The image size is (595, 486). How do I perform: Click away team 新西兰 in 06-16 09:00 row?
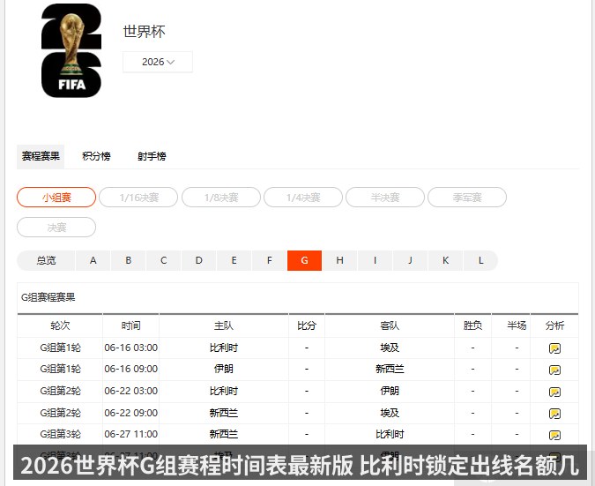tap(390, 369)
